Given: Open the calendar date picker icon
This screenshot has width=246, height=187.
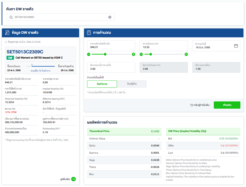Looking at the screenshot, I should click(236, 46).
